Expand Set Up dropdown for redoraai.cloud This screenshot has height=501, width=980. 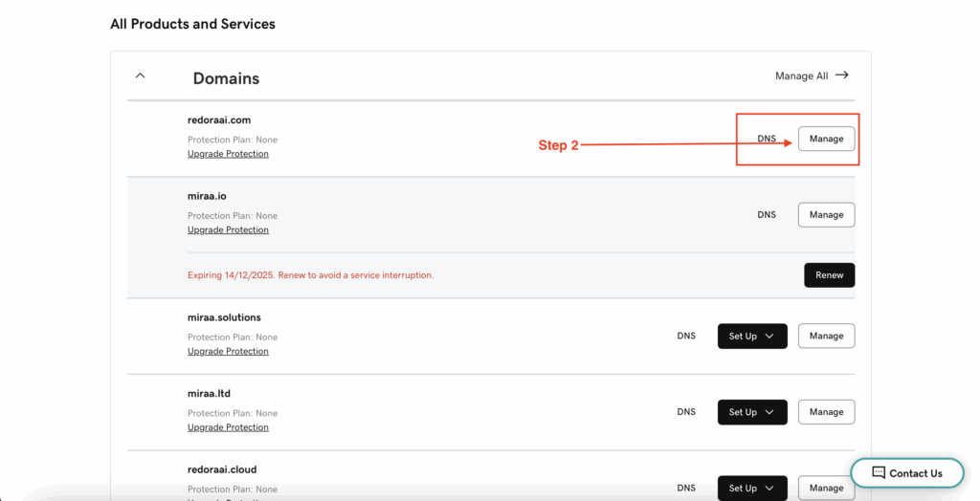point(752,488)
